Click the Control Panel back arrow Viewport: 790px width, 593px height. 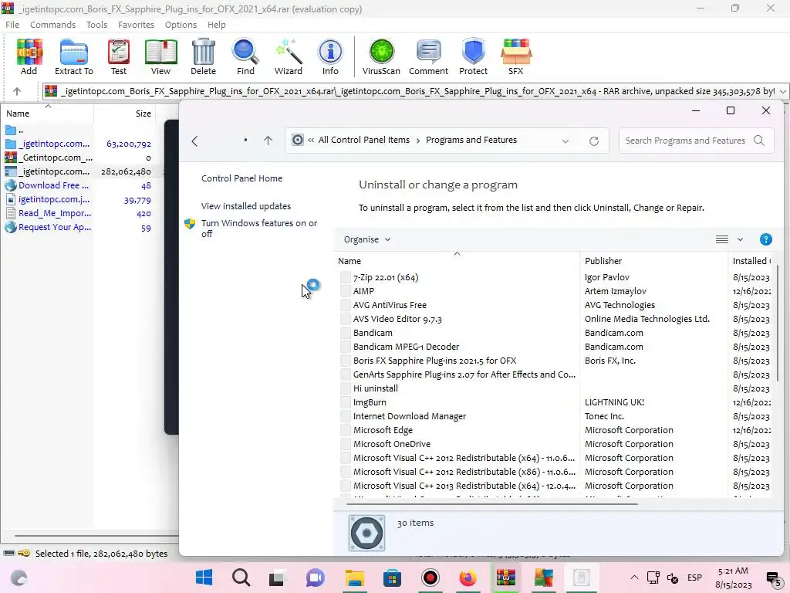pos(195,141)
